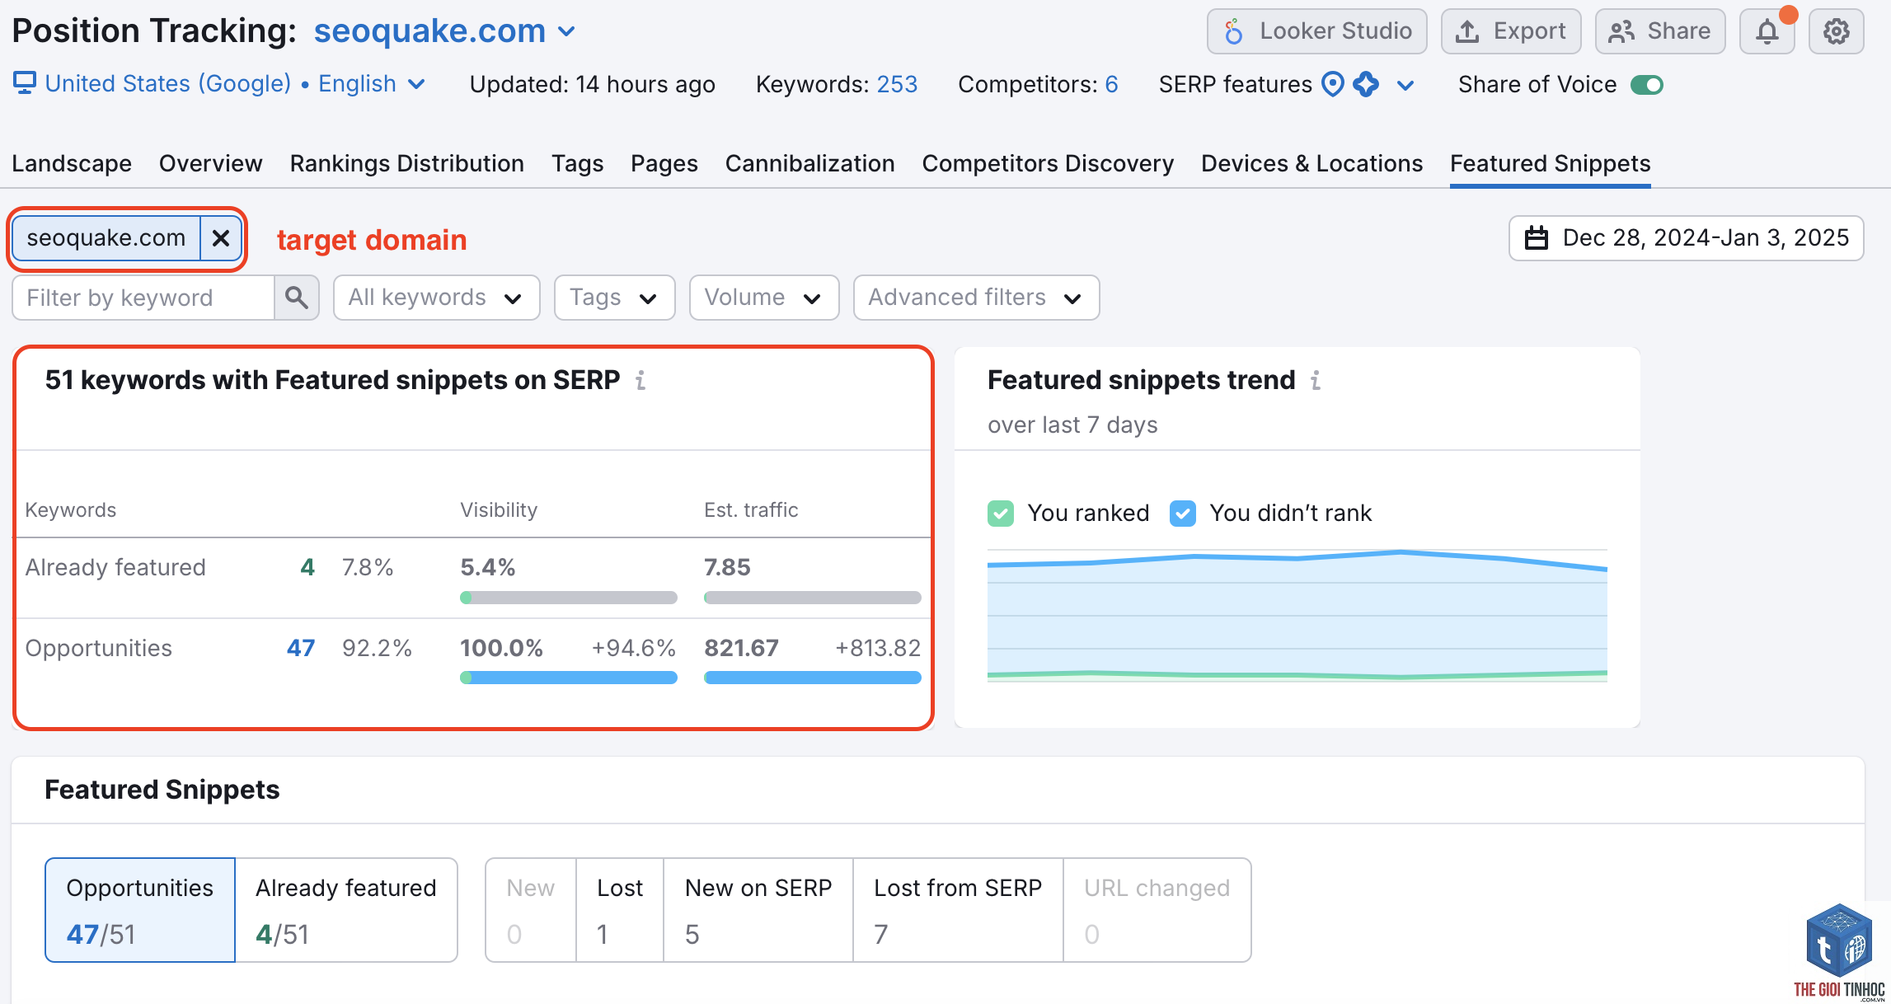Click the calendar icon in the date range picker
Viewport: 1891px width, 1004px height.
point(1537,238)
